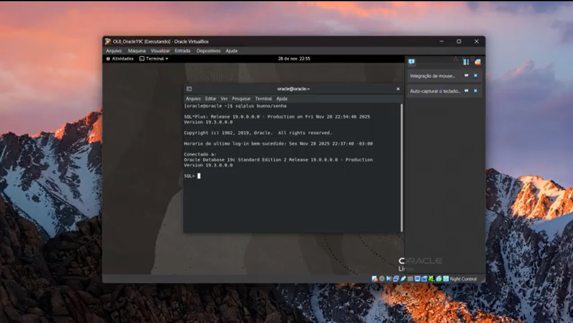This screenshot has width=573, height=323.
Task: Open the terminal's Editar menu
Action: coord(210,98)
